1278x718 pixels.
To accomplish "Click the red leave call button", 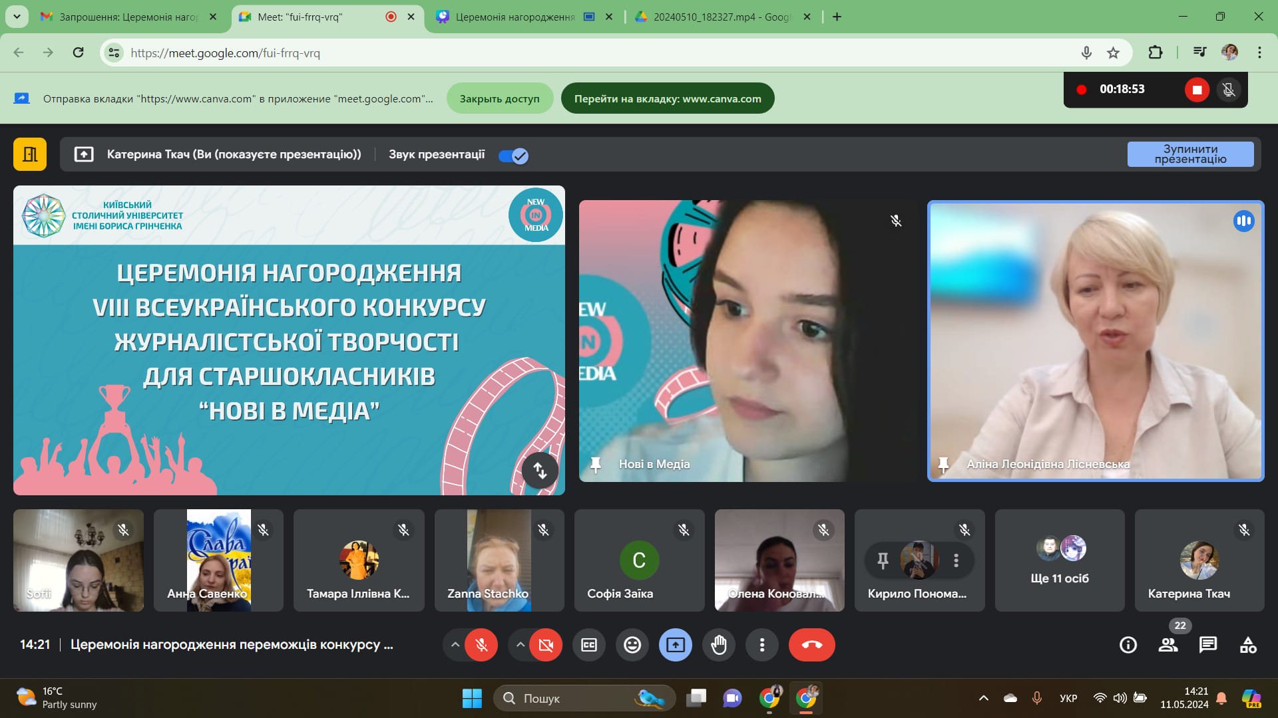I will pyautogui.click(x=811, y=645).
